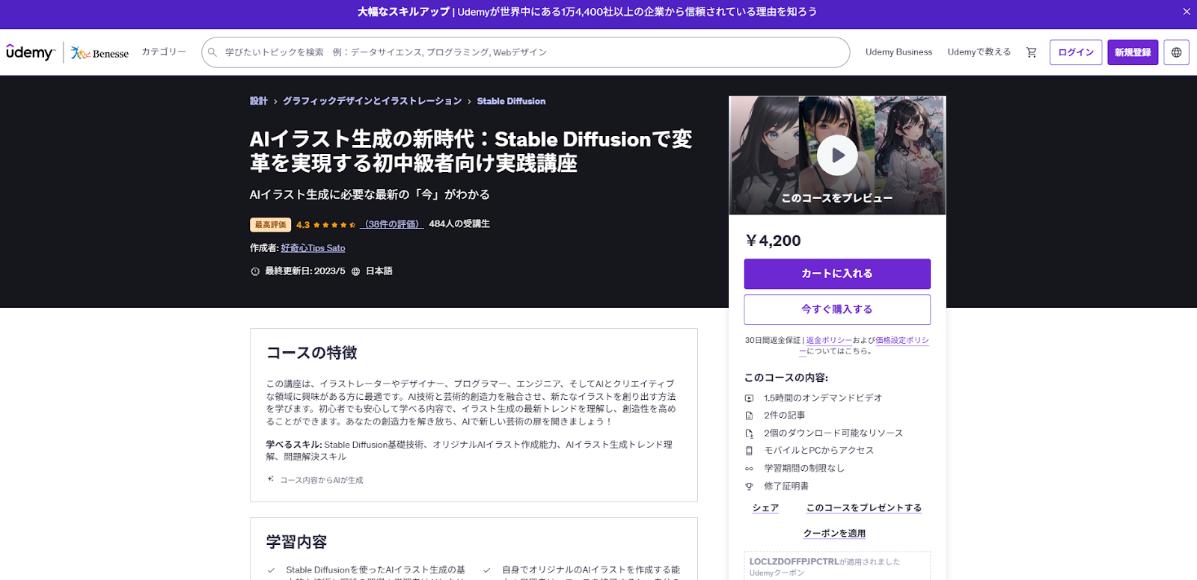Open the 設計 breadcrumb
The height and width of the screenshot is (580, 1197).
tap(258, 101)
